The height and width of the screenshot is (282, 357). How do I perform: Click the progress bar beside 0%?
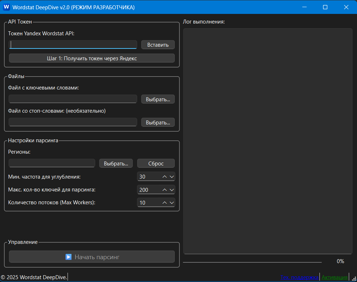(x=252, y=262)
